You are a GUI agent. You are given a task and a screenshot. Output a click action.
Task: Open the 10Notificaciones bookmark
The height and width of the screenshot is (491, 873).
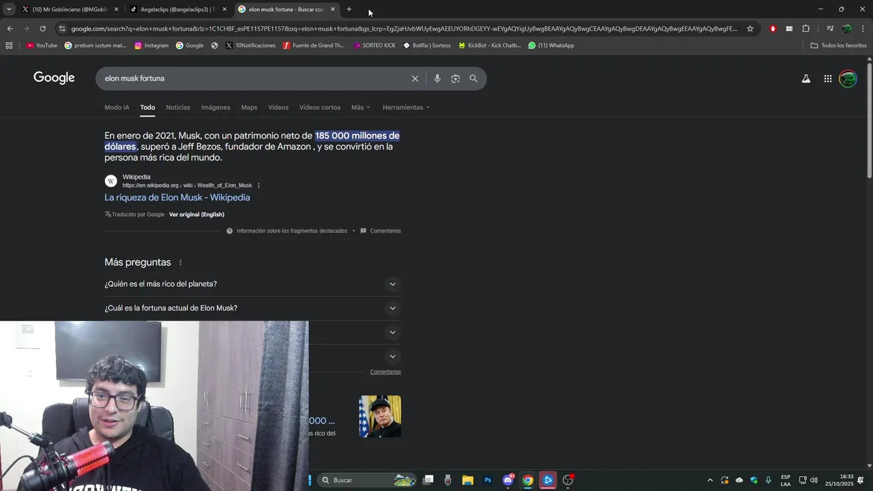(x=250, y=46)
